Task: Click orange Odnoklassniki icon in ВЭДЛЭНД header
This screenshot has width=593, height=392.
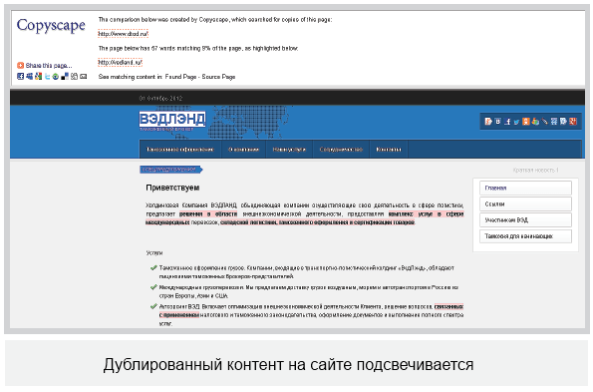Action: 526,122
